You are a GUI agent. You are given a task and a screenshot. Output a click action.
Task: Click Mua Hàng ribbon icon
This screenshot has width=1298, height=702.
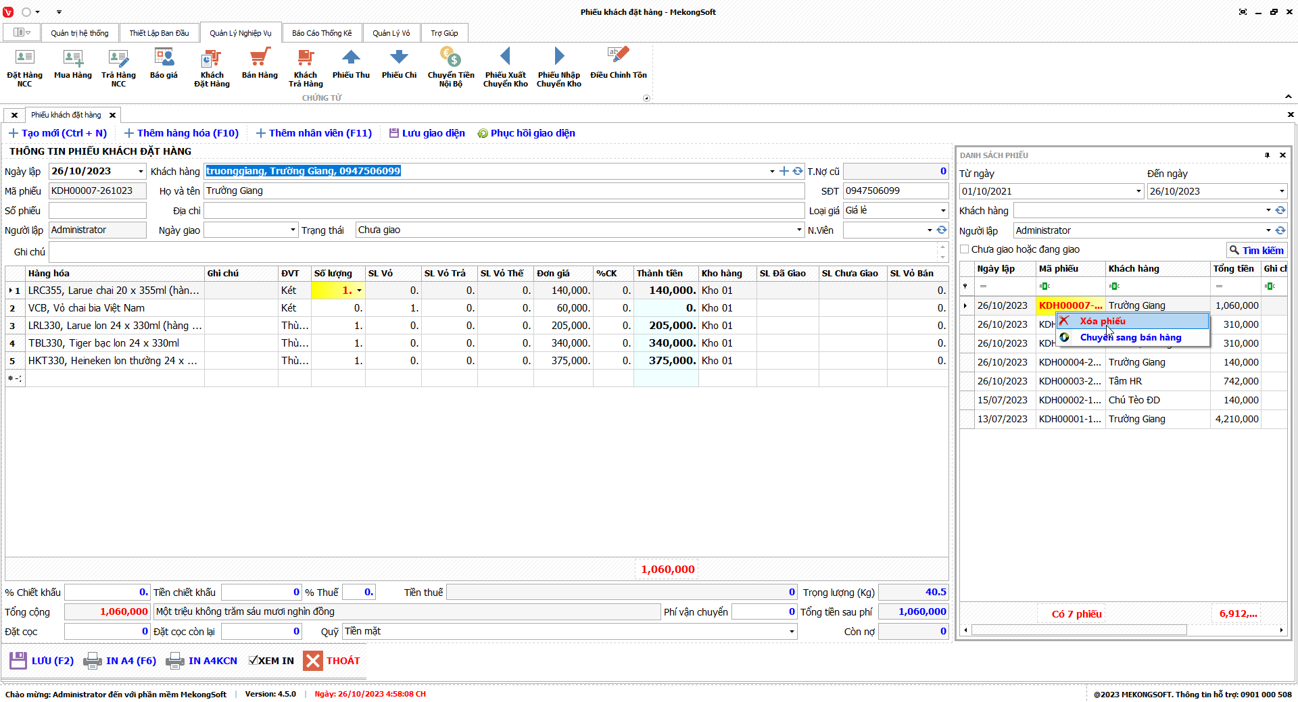coord(73,59)
